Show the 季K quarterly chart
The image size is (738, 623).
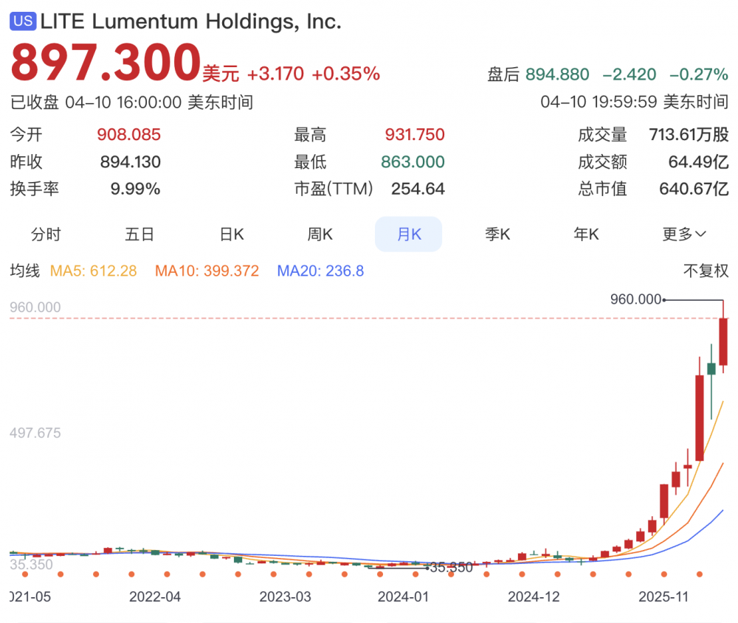pyautogui.click(x=497, y=234)
